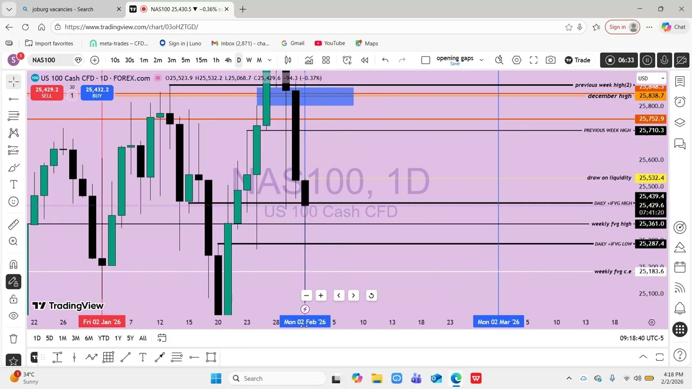Activate the zoom in tool
Image resolution: width=692 pixels, height=389 pixels.
14,242
